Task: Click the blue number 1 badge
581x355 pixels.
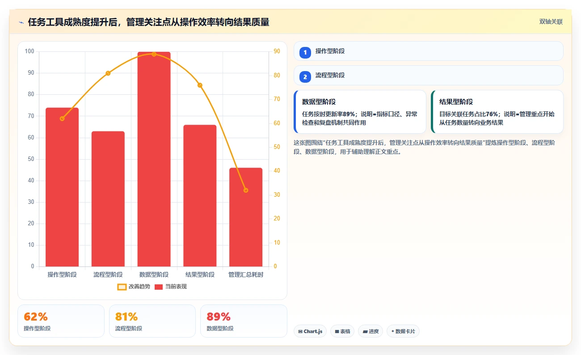Action: click(x=305, y=53)
